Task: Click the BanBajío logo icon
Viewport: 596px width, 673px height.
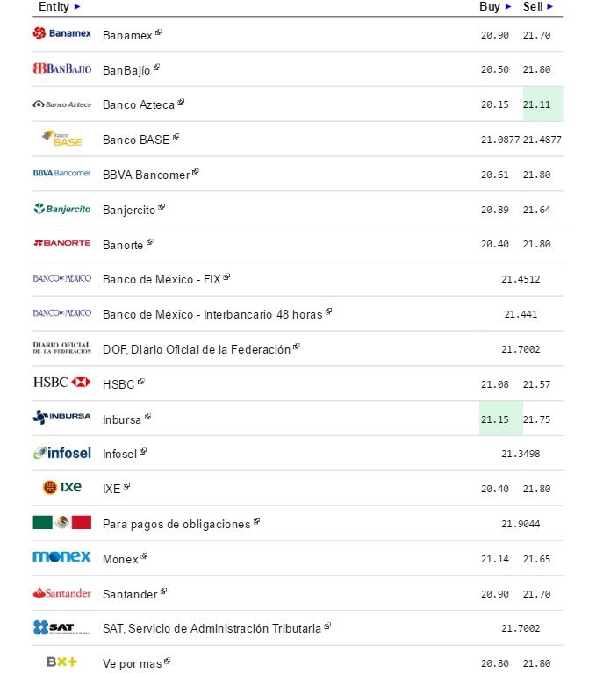Action: pyautogui.click(x=61, y=68)
